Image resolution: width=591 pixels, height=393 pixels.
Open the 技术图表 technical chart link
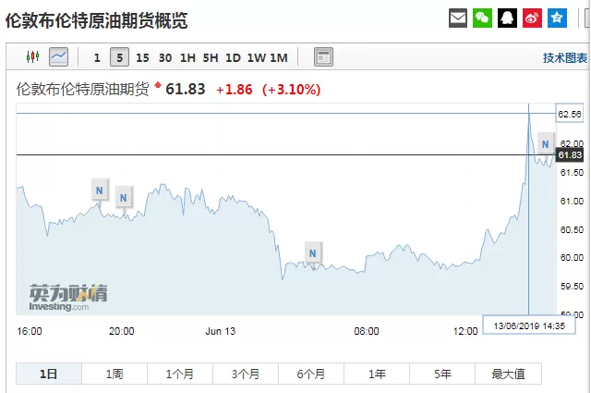point(564,57)
